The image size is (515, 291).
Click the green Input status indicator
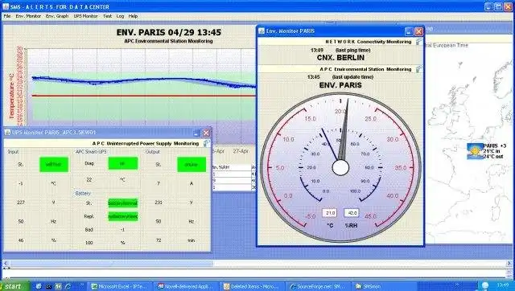[x=54, y=164]
